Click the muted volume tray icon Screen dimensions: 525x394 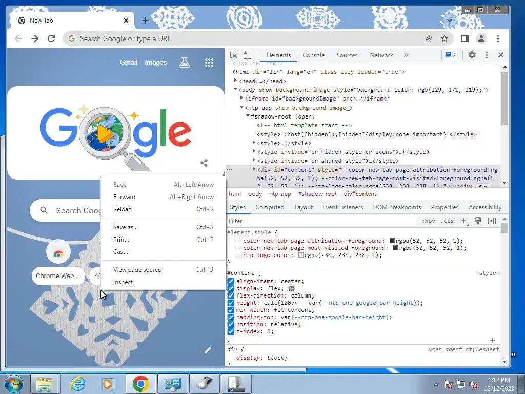coord(473,385)
